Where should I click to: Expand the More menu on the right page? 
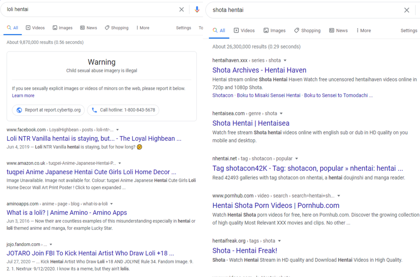click(x=364, y=30)
